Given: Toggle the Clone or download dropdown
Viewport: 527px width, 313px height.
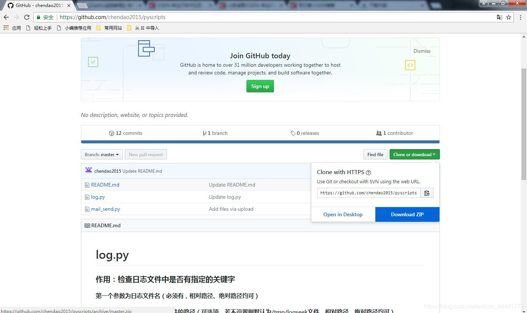Looking at the screenshot, I should click(x=415, y=155).
